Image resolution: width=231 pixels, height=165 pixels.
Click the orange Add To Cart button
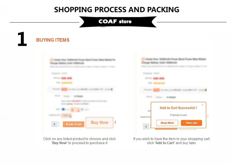(x=74, y=124)
